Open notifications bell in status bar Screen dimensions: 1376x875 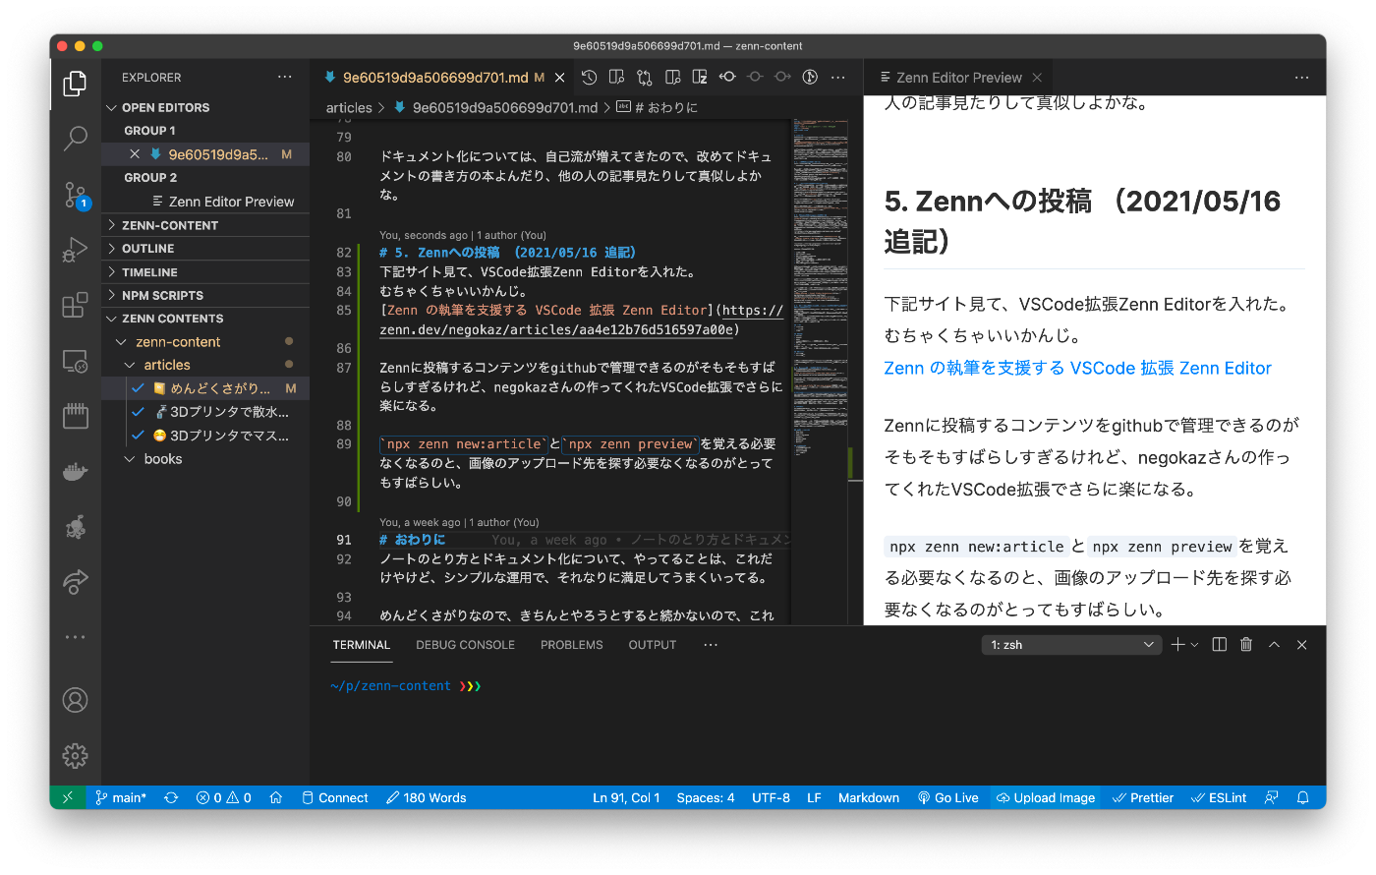click(x=1303, y=797)
